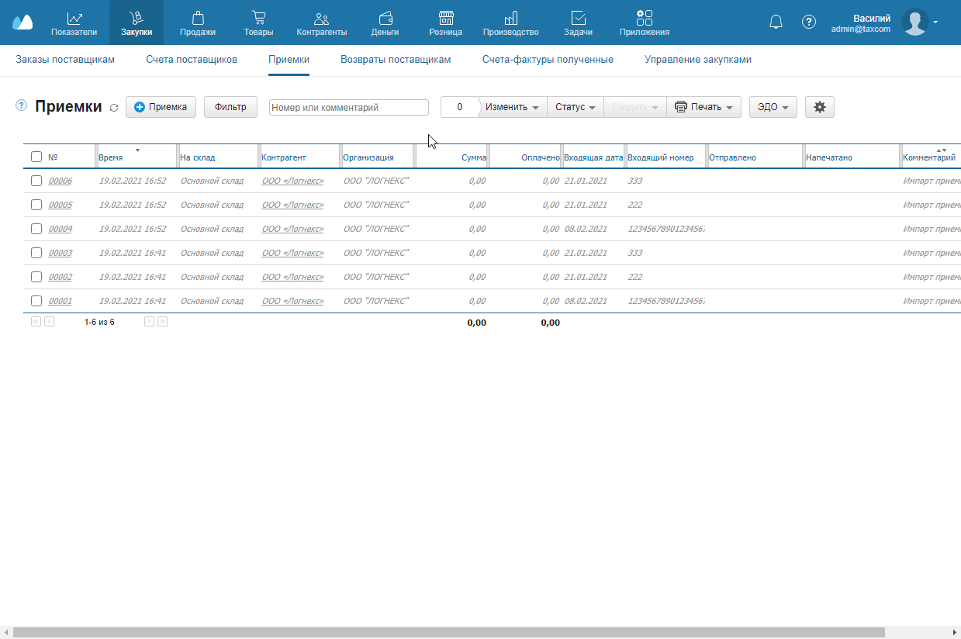
Task: Open the Деньги wallet icon
Action: (x=385, y=19)
